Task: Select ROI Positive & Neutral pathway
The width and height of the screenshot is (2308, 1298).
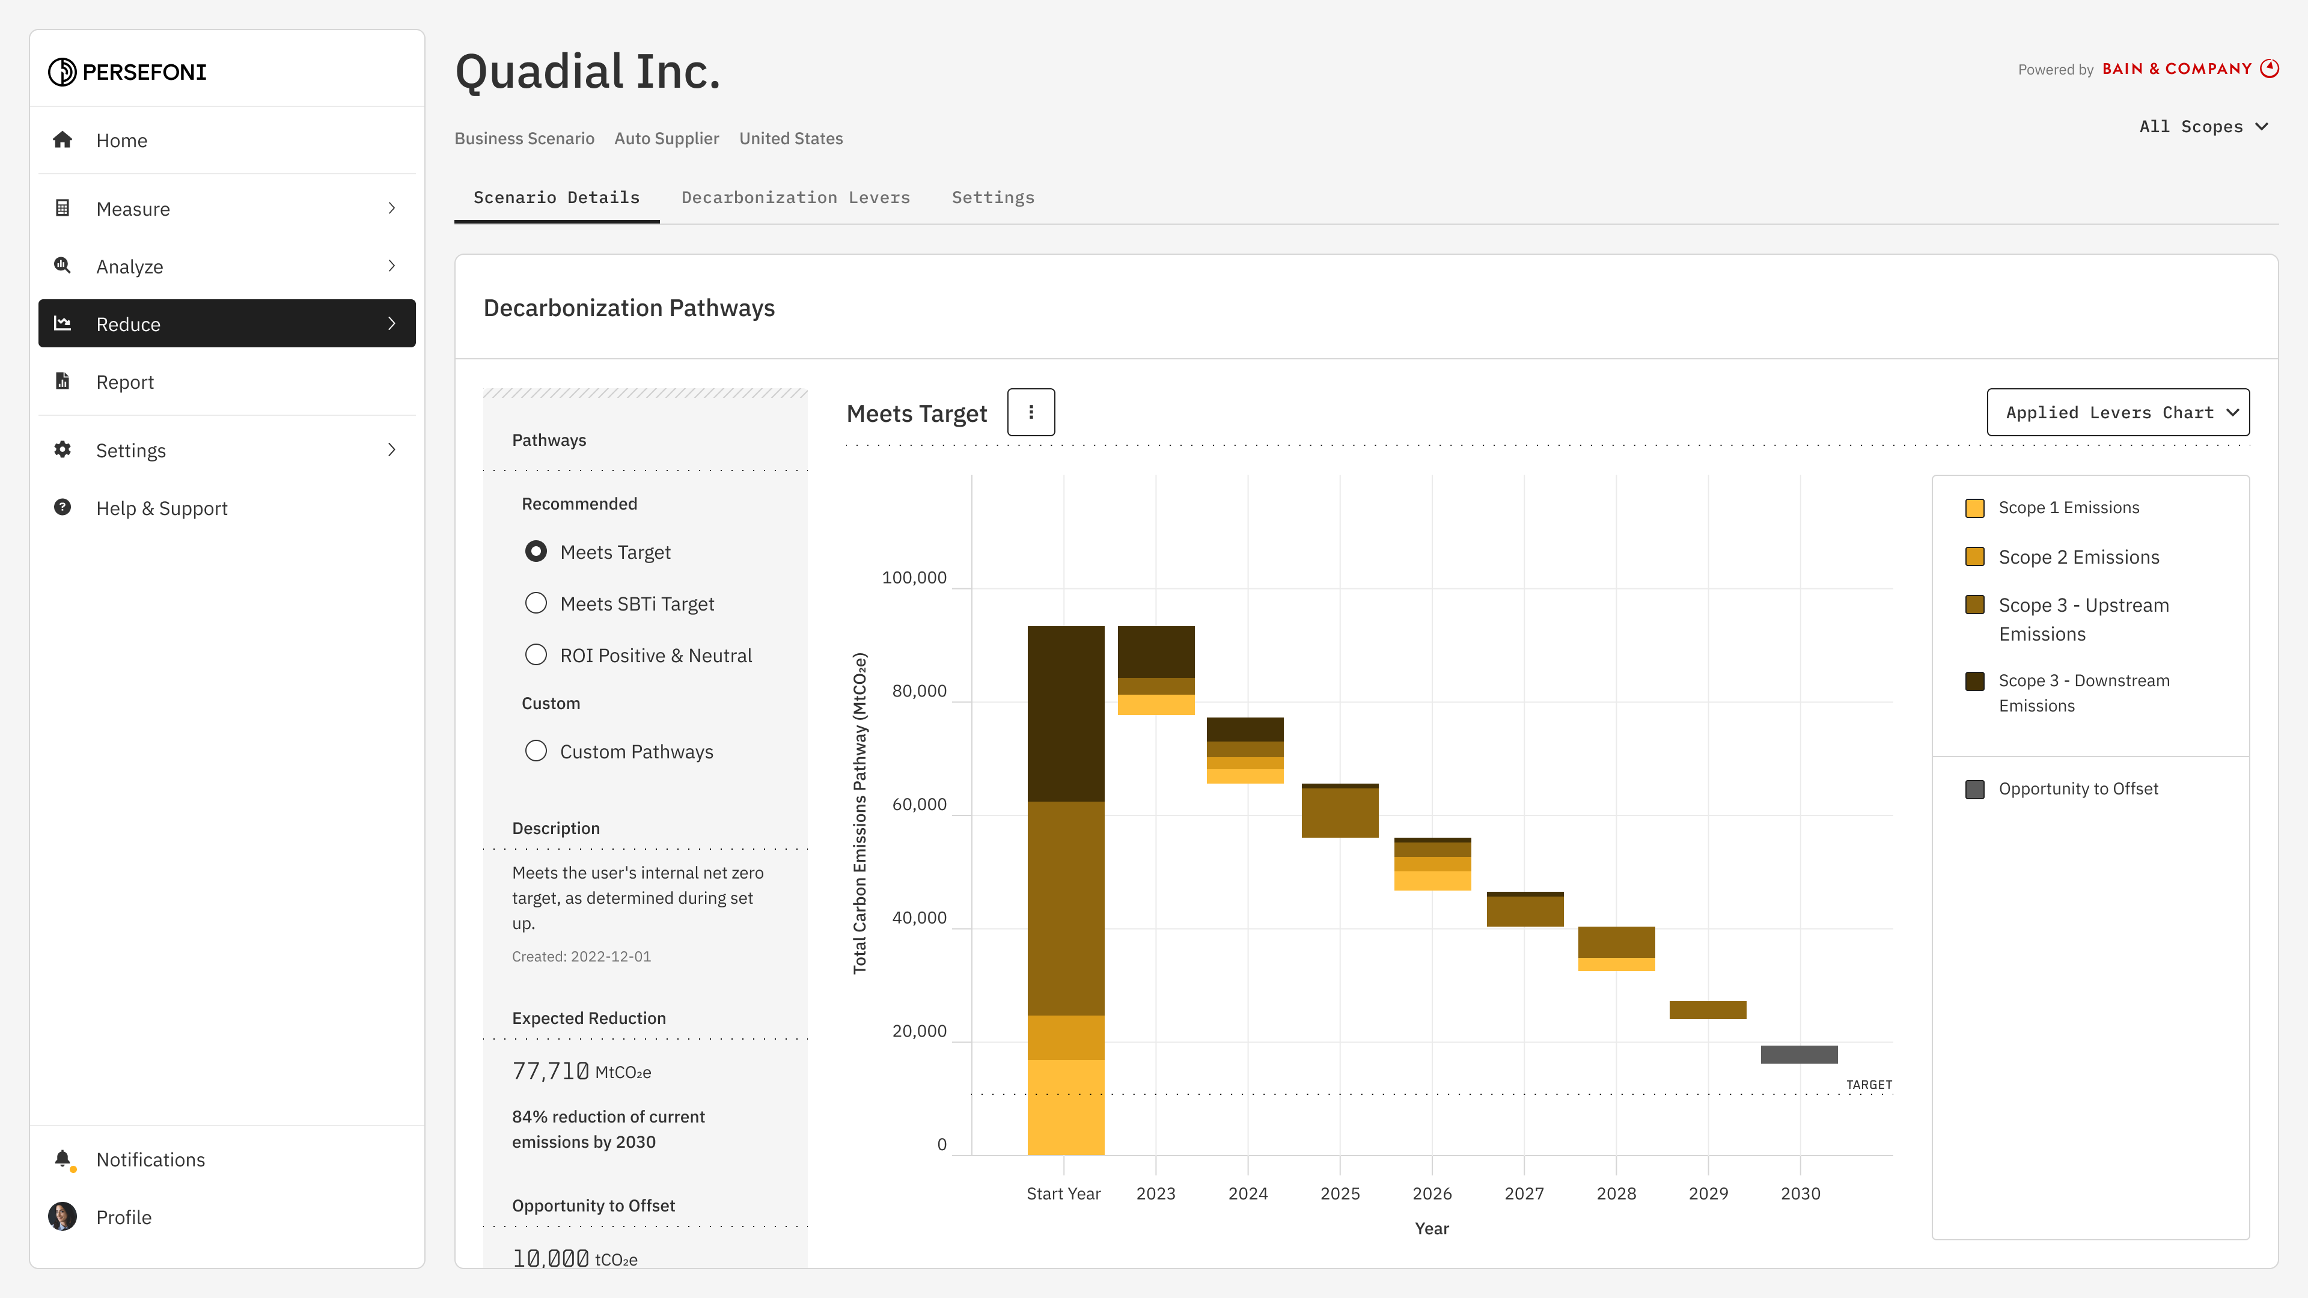Action: point(536,655)
